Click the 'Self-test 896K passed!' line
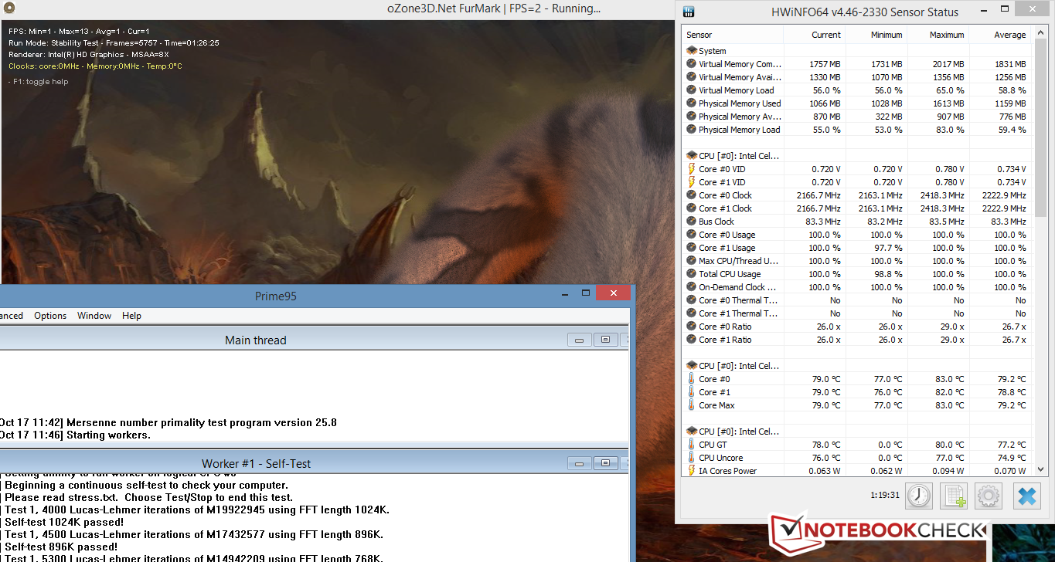1055x562 pixels. pos(63,547)
